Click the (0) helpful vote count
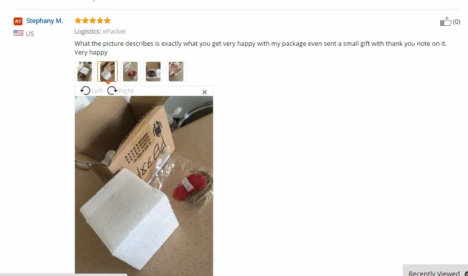The height and width of the screenshot is (276, 468). tap(456, 22)
